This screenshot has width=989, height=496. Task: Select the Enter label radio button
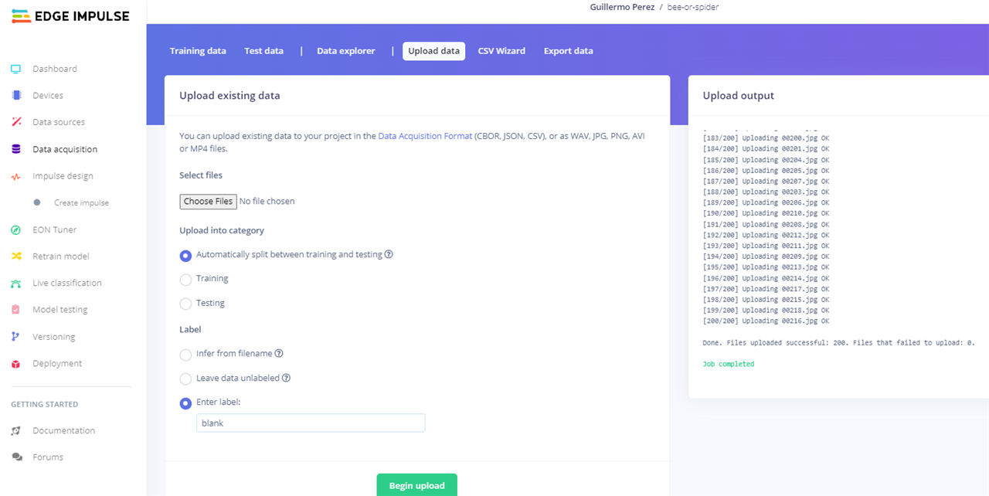(x=185, y=403)
